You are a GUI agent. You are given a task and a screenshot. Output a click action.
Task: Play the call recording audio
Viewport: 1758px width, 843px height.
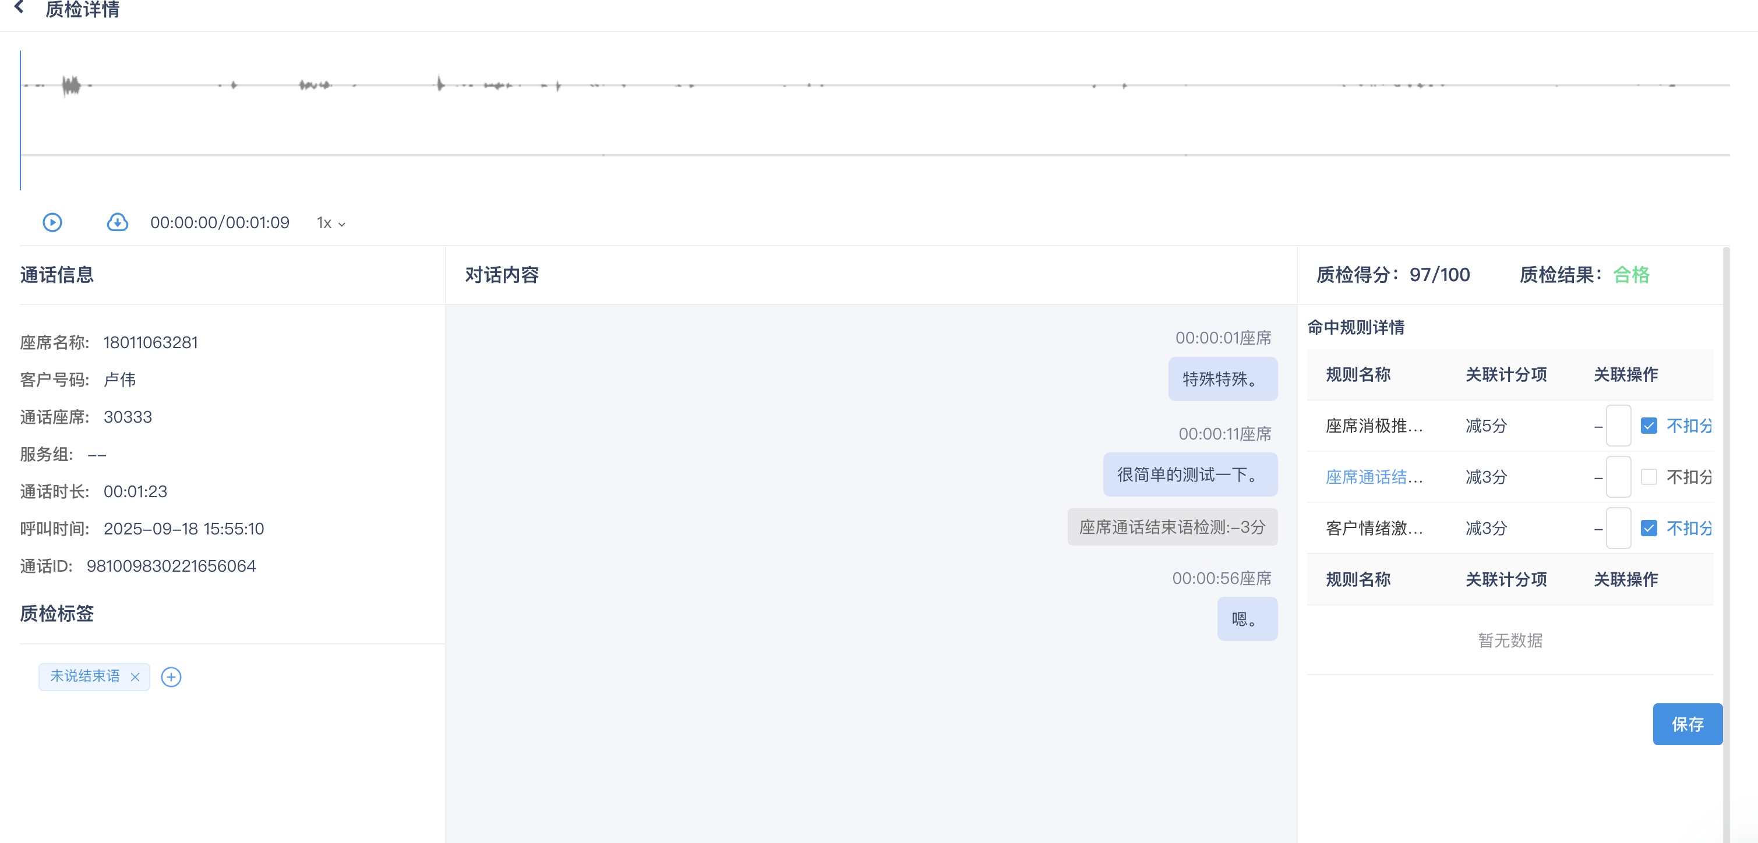(x=52, y=222)
